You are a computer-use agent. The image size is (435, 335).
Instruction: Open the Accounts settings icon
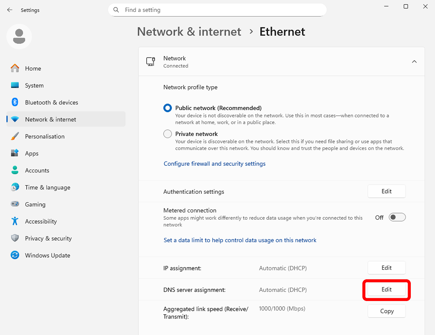pos(15,170)
